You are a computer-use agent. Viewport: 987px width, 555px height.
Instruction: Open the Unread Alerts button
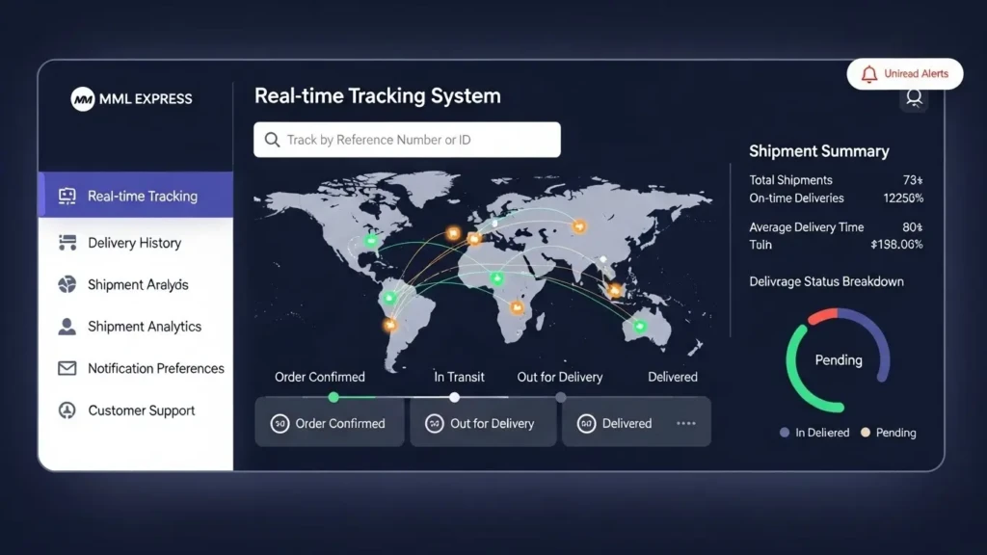904,74
